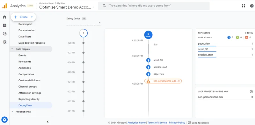Open the Privacy Policy link
This screenshot has width=255, height=125.
(177, 123)
